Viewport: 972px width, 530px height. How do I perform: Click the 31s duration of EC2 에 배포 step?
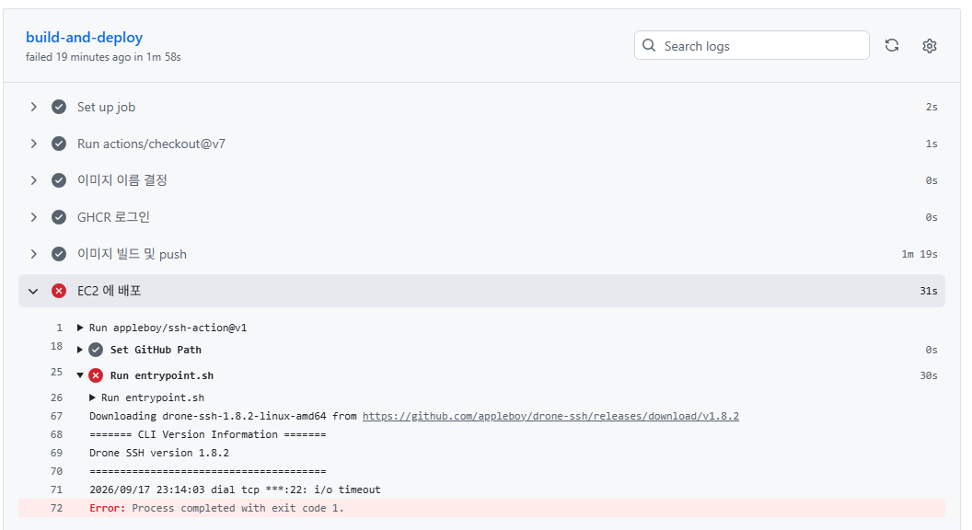tap(929, 291)
